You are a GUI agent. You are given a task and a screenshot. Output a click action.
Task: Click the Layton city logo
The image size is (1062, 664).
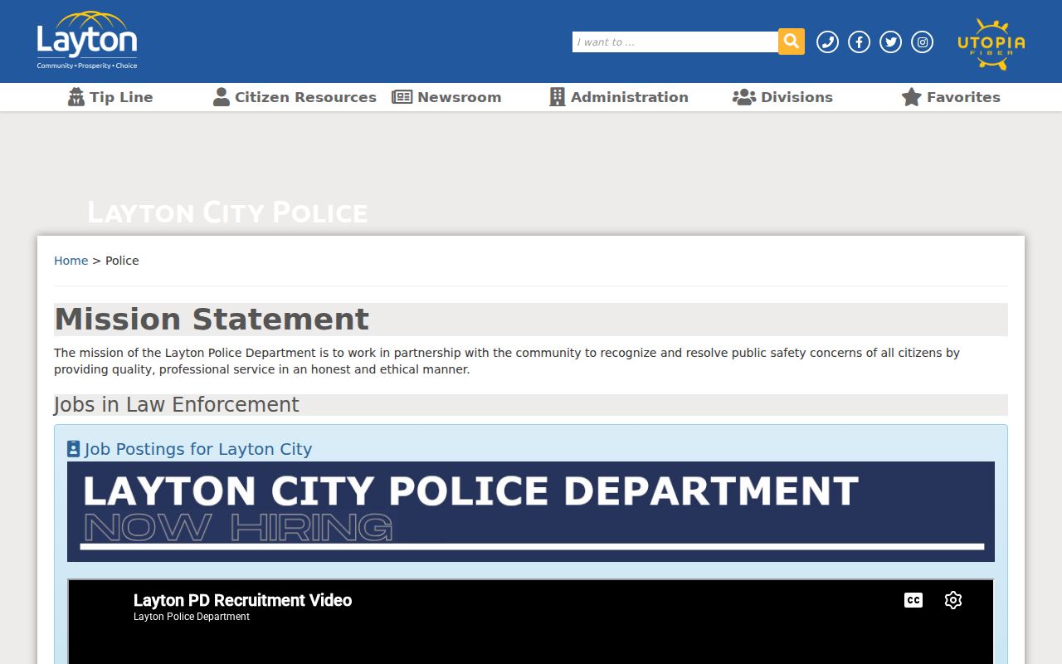pos(87,41)
